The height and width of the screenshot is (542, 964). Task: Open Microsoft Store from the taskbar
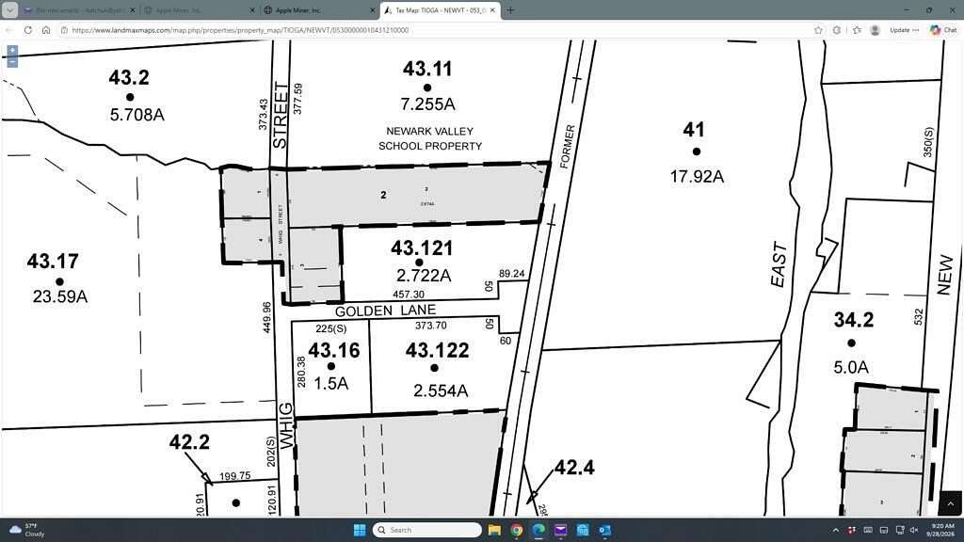click(583, 530)
